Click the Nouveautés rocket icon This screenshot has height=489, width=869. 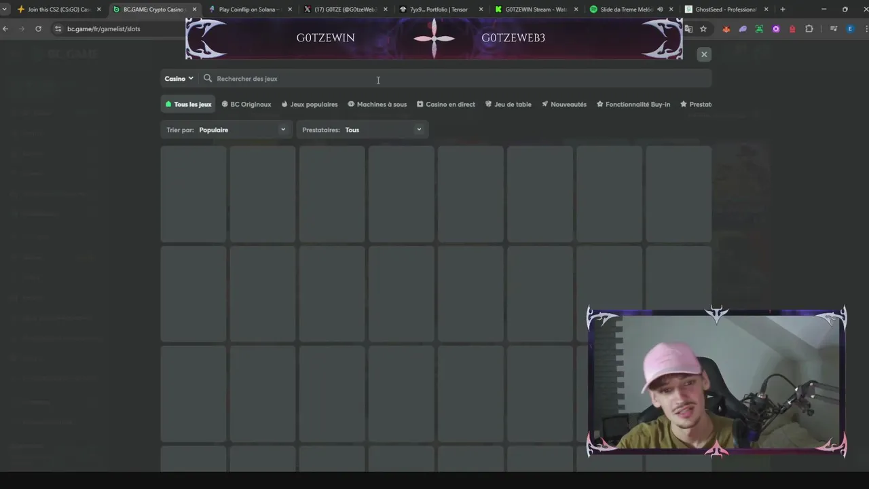(x=544, y=104)
